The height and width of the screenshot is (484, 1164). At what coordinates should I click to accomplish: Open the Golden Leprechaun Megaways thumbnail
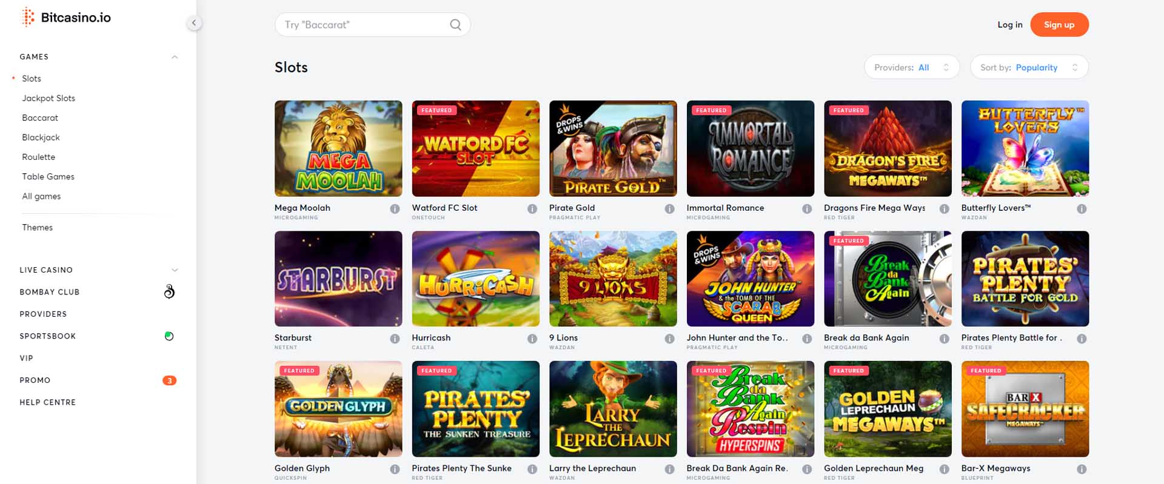click(888, 409)
